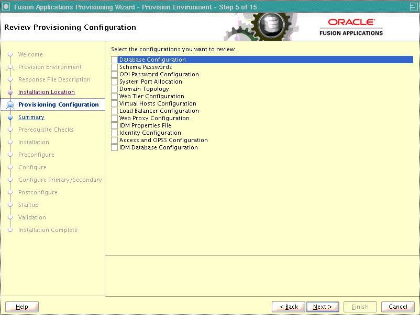The height and width of the screenshot is (315, 420).
Task: Click the Review Provisioning Configuration heading
Action: point(70,27)
